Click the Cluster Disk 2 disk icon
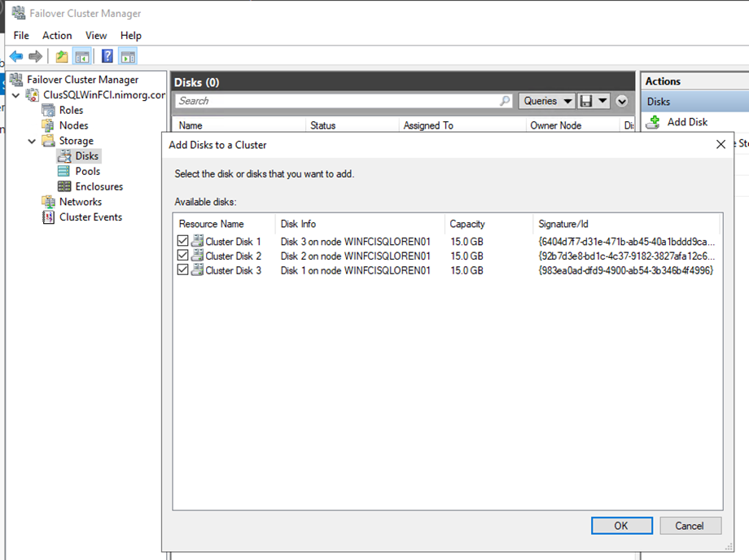The height and width of the screenshot is (560, 749). [x=197, y=256]
